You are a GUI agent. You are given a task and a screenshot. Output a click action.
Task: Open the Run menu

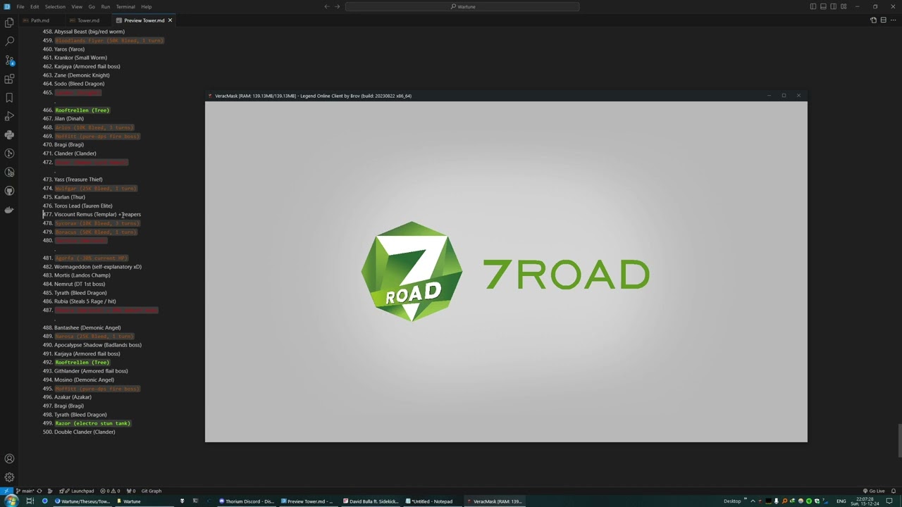pyautogui.click(x=106, y=6)
